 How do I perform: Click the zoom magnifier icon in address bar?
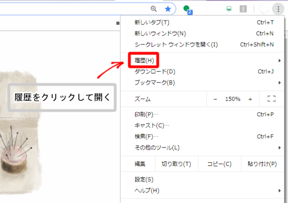point(154,9)
